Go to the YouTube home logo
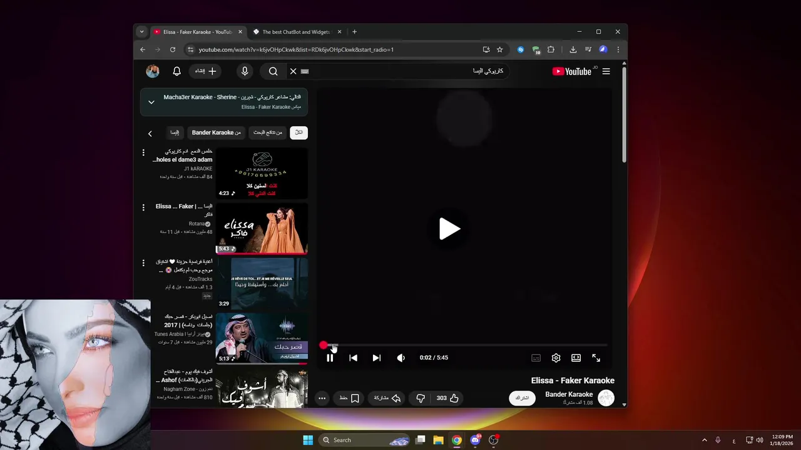The width and height of the screenshot is (801, 450). (572, 71)
